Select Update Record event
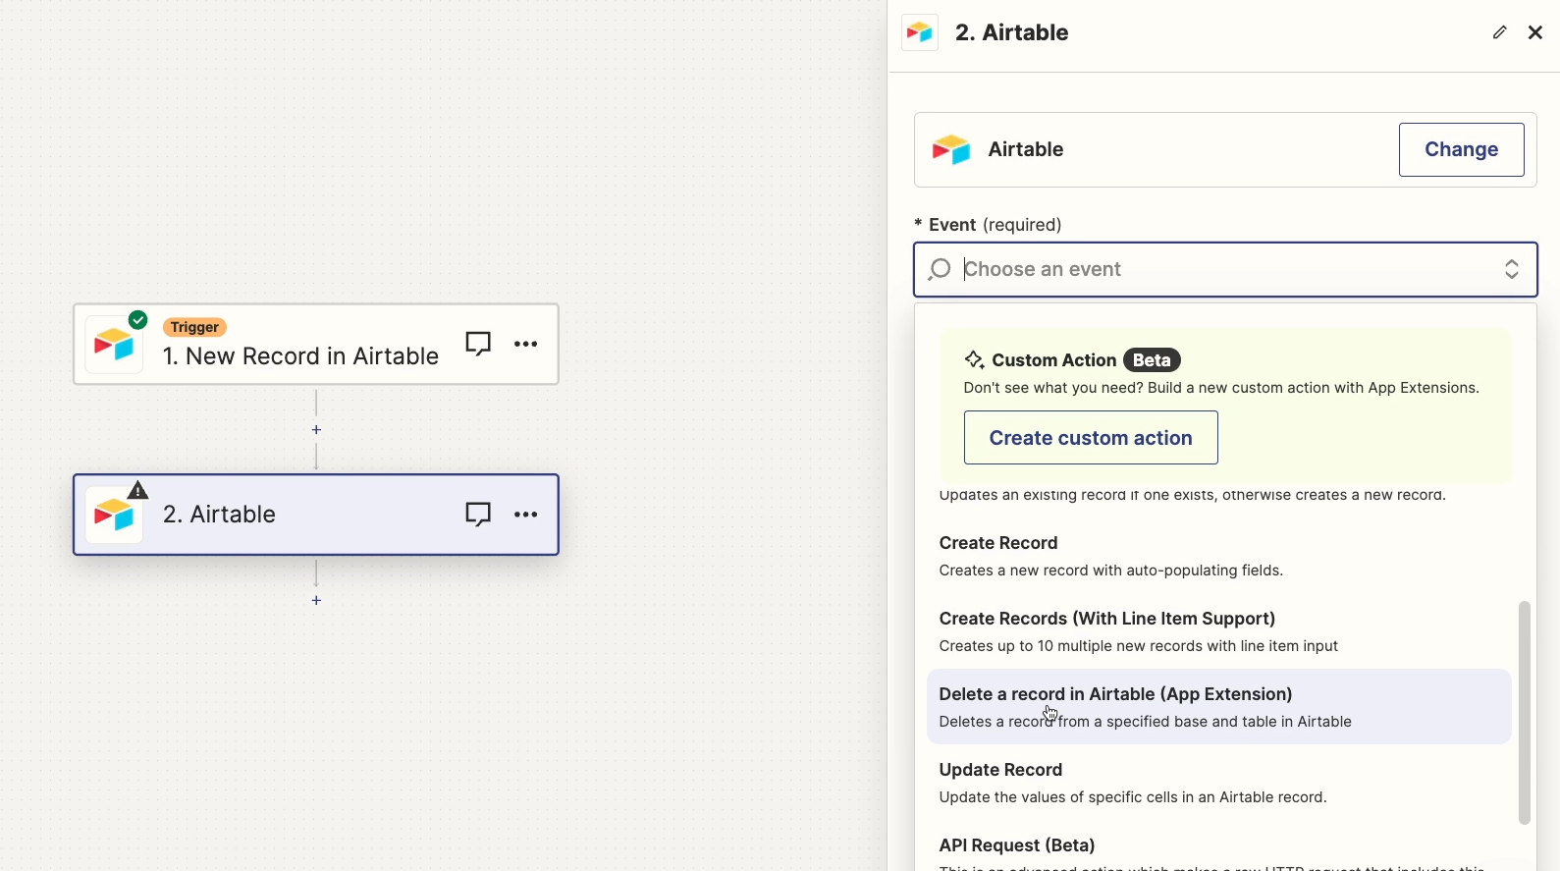The image size is (1560, 871). (x=1218, y=783)
